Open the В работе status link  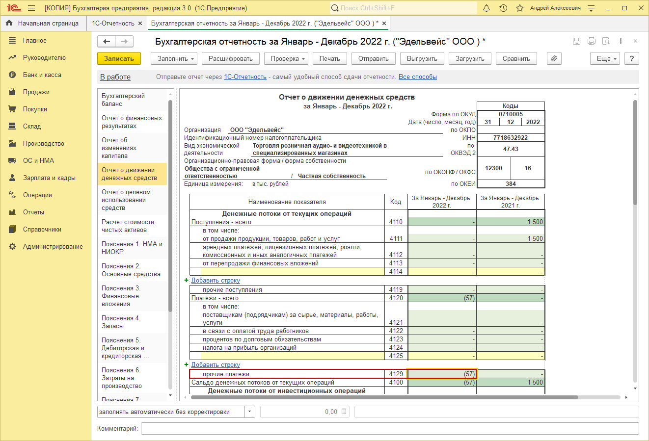[115, 77]
